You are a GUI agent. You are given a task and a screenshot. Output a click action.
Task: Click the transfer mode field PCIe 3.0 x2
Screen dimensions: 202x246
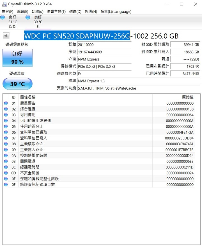coord(104,66)
